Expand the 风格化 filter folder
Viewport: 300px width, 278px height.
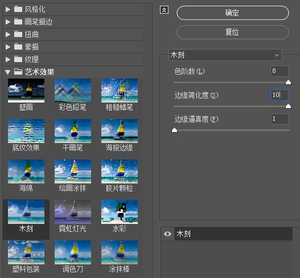coord(8,9)
